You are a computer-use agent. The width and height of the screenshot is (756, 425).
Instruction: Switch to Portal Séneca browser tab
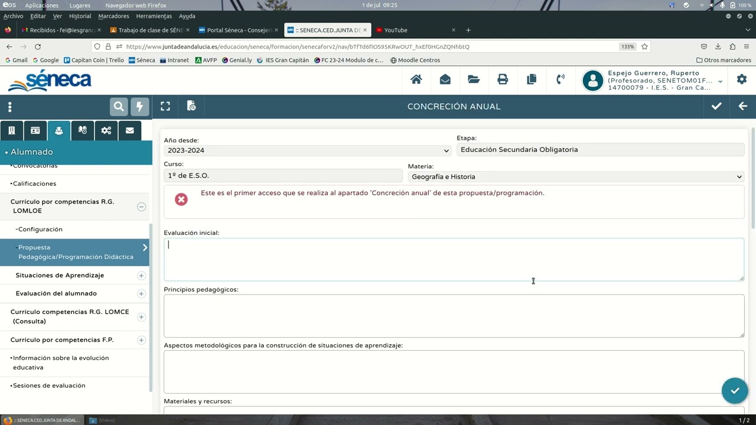238,30
